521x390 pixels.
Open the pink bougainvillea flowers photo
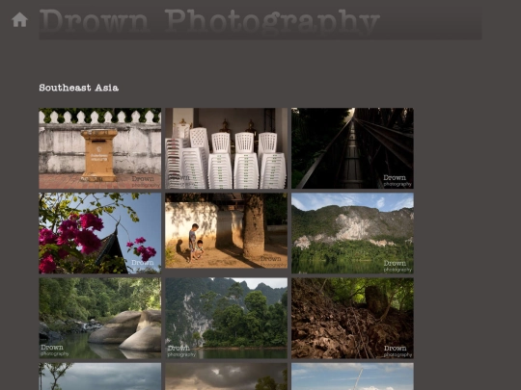click(100, 233)
